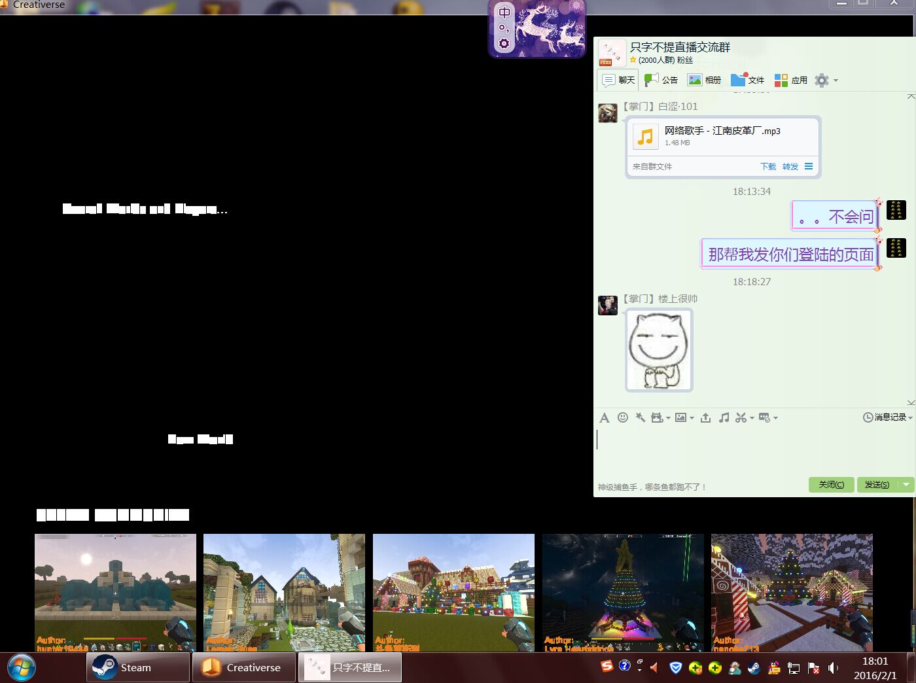This screenshot has height=683, width=916.
Task: Click the 关闭(C) close button
Action: (x=831, y=484)
